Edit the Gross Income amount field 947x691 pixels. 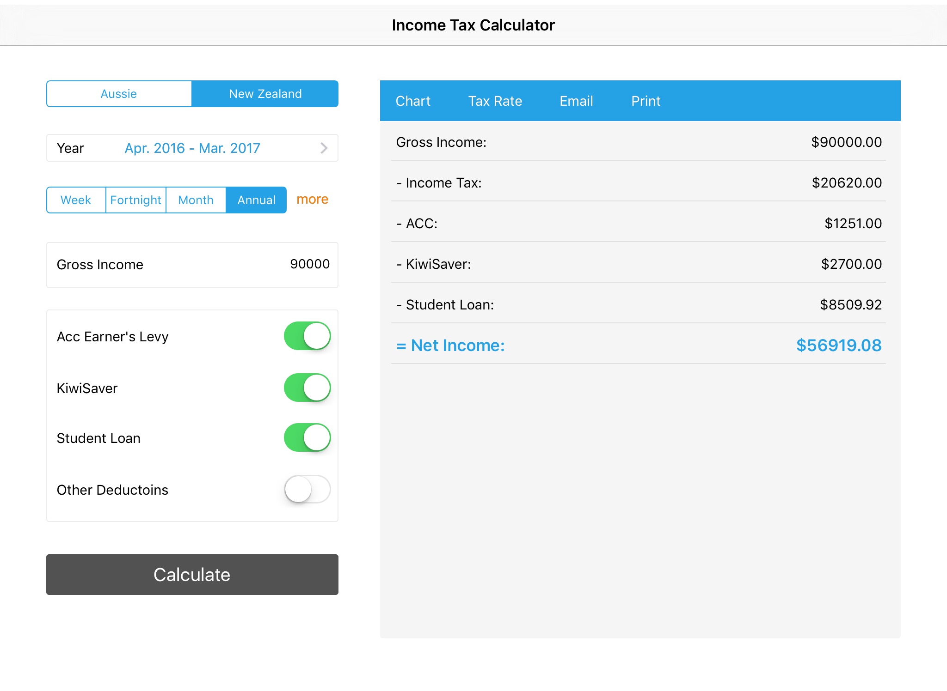click(x=309, y=264)
